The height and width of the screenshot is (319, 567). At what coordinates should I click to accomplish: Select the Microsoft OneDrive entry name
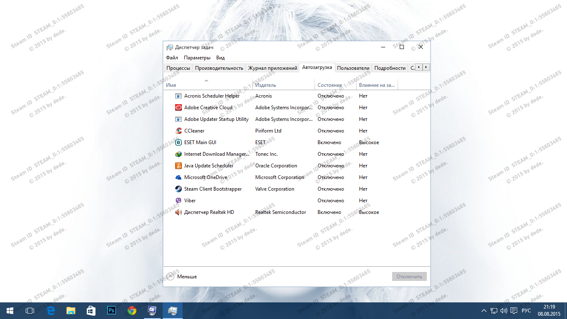[206, 177]
